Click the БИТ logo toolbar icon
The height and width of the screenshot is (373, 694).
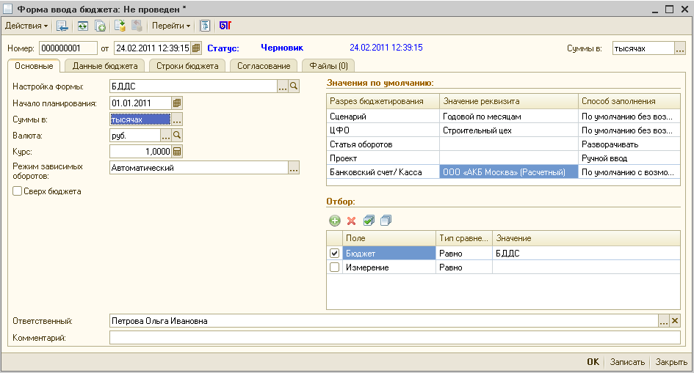pos(225,26)
